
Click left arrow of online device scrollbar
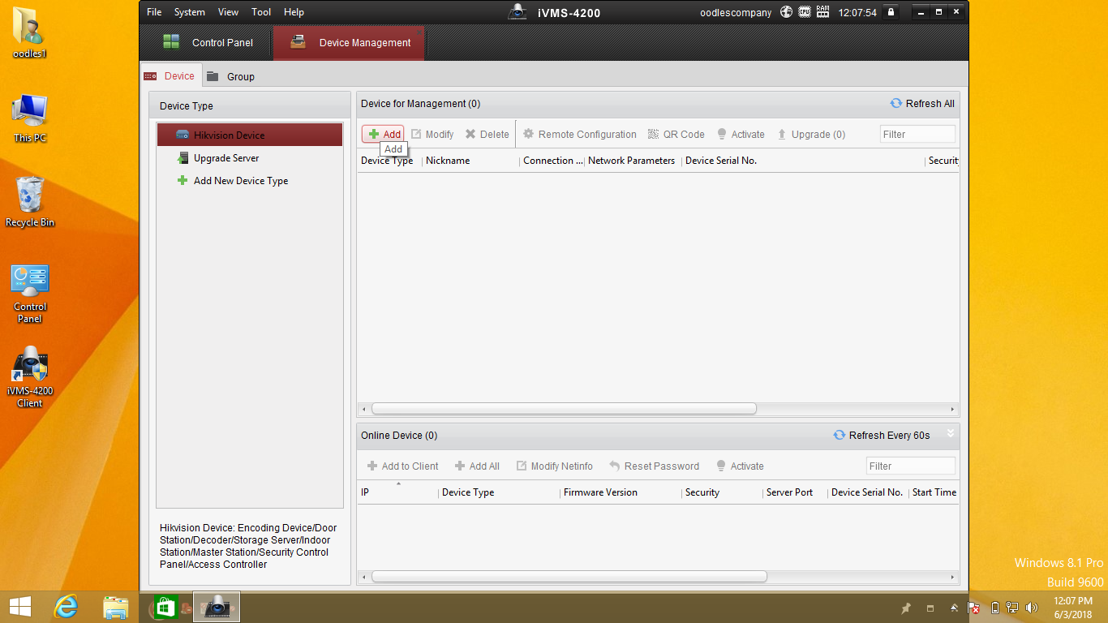tap(363, 577)
